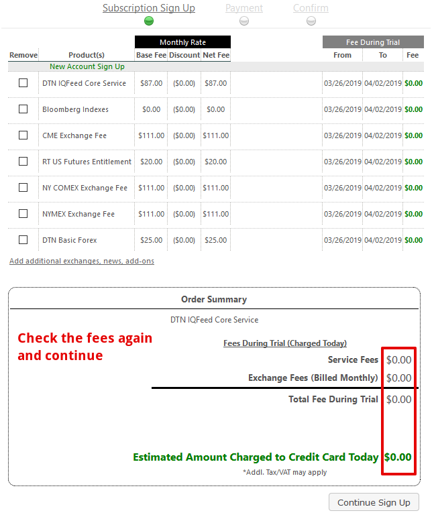Open the add additional exchanges, news, add-ons link
This screenshot has width=434, height=515.
(82, 261)
